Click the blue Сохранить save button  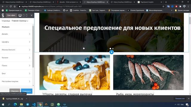tap(27, 91)
